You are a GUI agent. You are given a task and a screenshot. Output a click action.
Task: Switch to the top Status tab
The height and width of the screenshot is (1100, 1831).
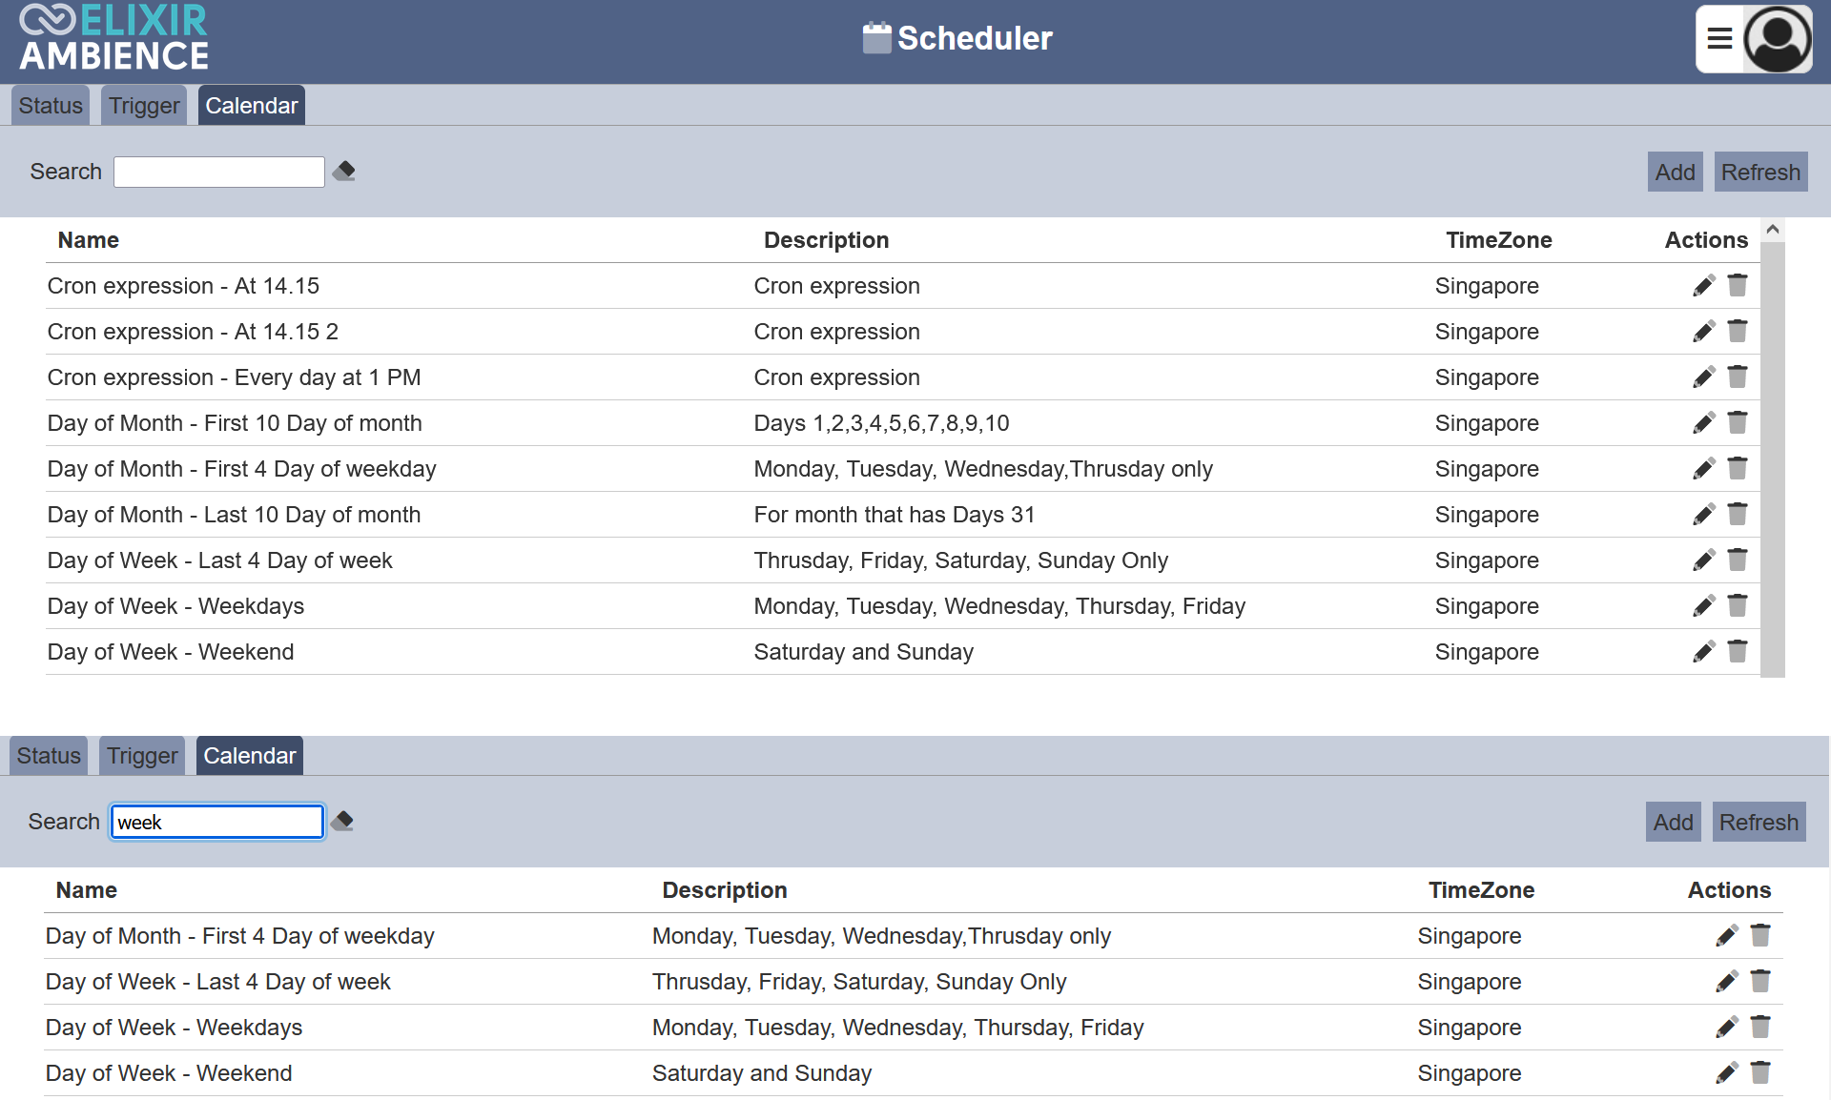(51, 106)
